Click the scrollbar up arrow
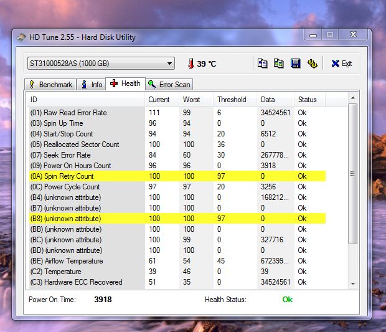386x332 pixels. pos(353,98)
